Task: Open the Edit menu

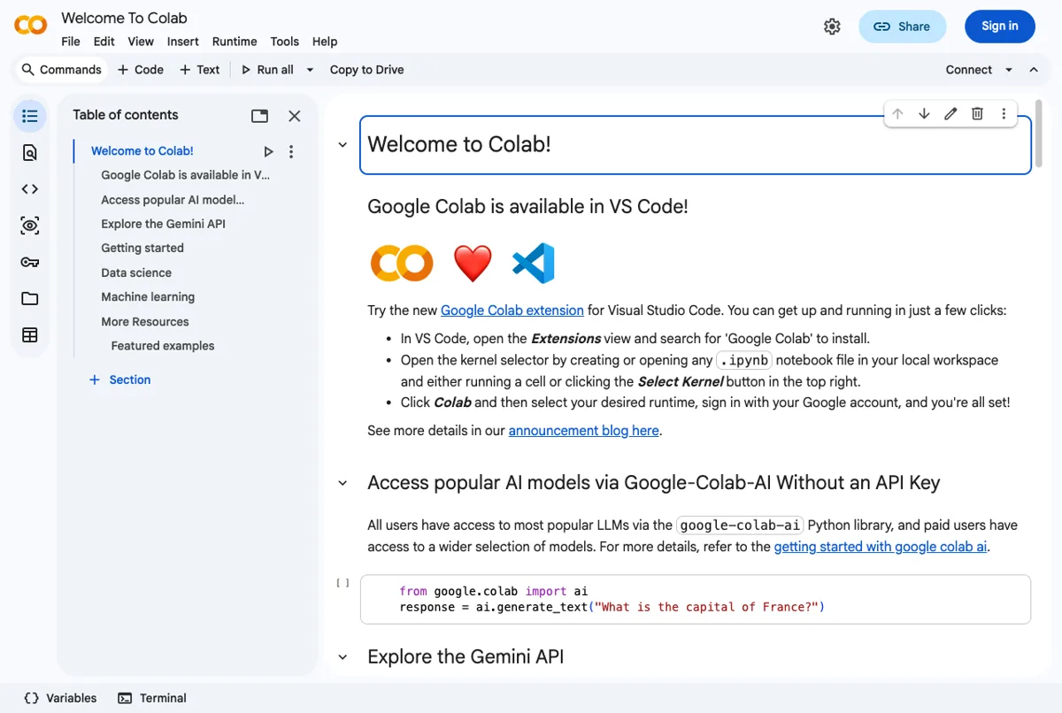Action: 104,42
